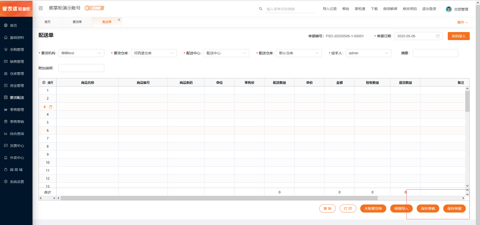Click the search magnifier icon
This screenshot has height=225, width=480.
(260, 9)
